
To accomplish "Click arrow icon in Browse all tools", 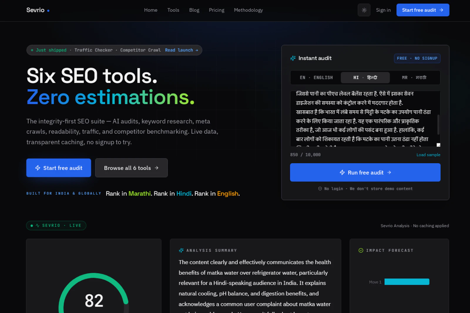I will coord(157,168).
